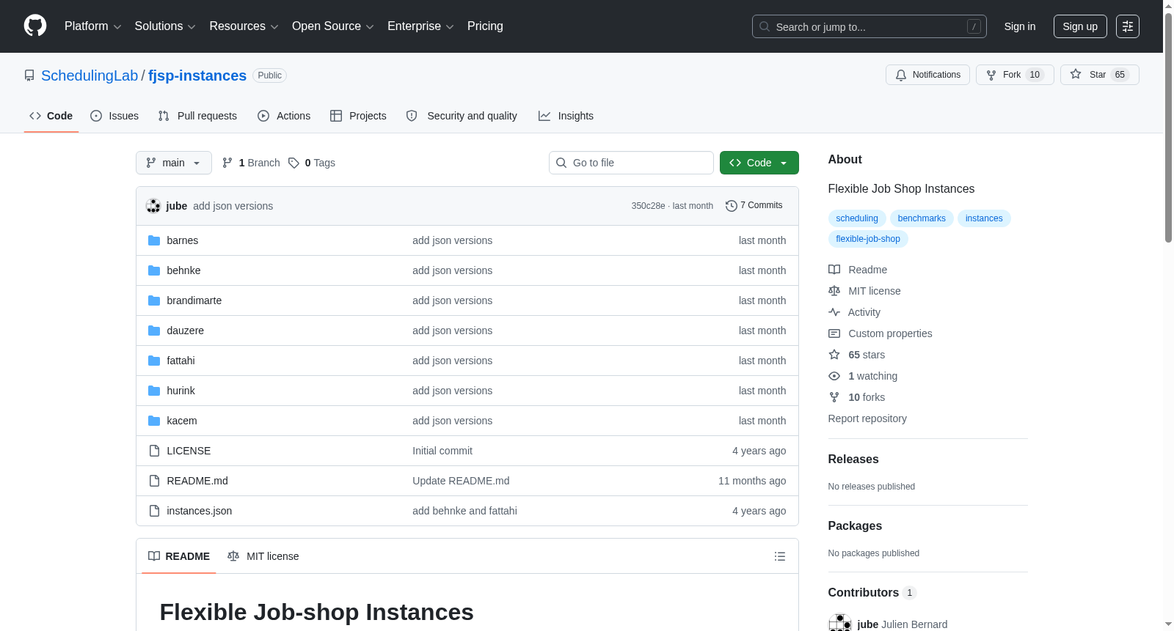The height and width of the screenshot is (631, 1174).
Task: Expand the Platform menu
Action: coord(92,26)
